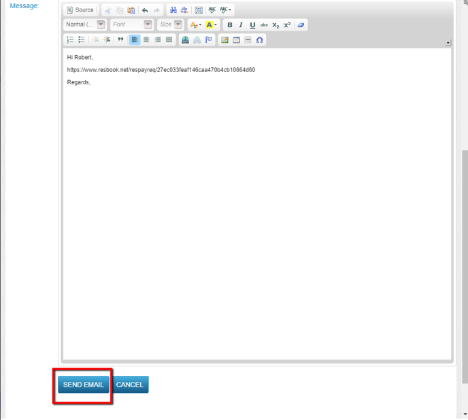Screen dimensions: 468x420
Task: Open the Font dropdown
Action: click(x=131, y=24)
